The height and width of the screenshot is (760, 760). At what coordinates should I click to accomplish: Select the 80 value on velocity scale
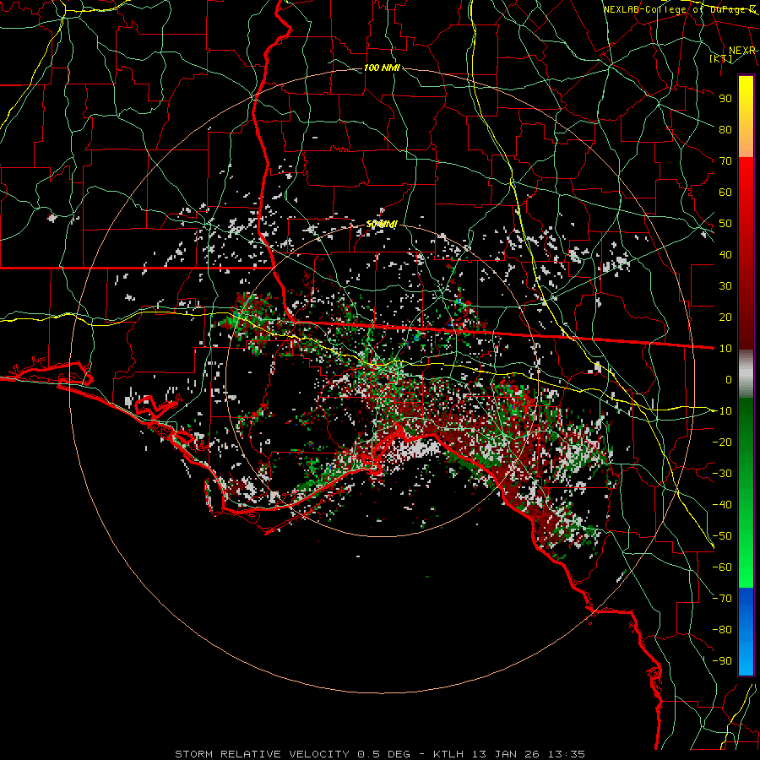click(725, 129)
